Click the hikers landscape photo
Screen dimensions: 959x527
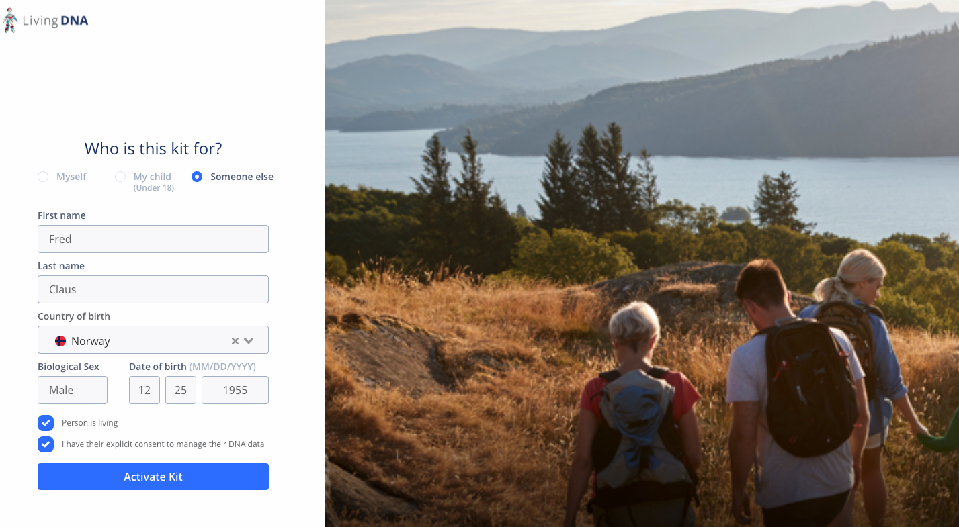[x=642, y=263]
